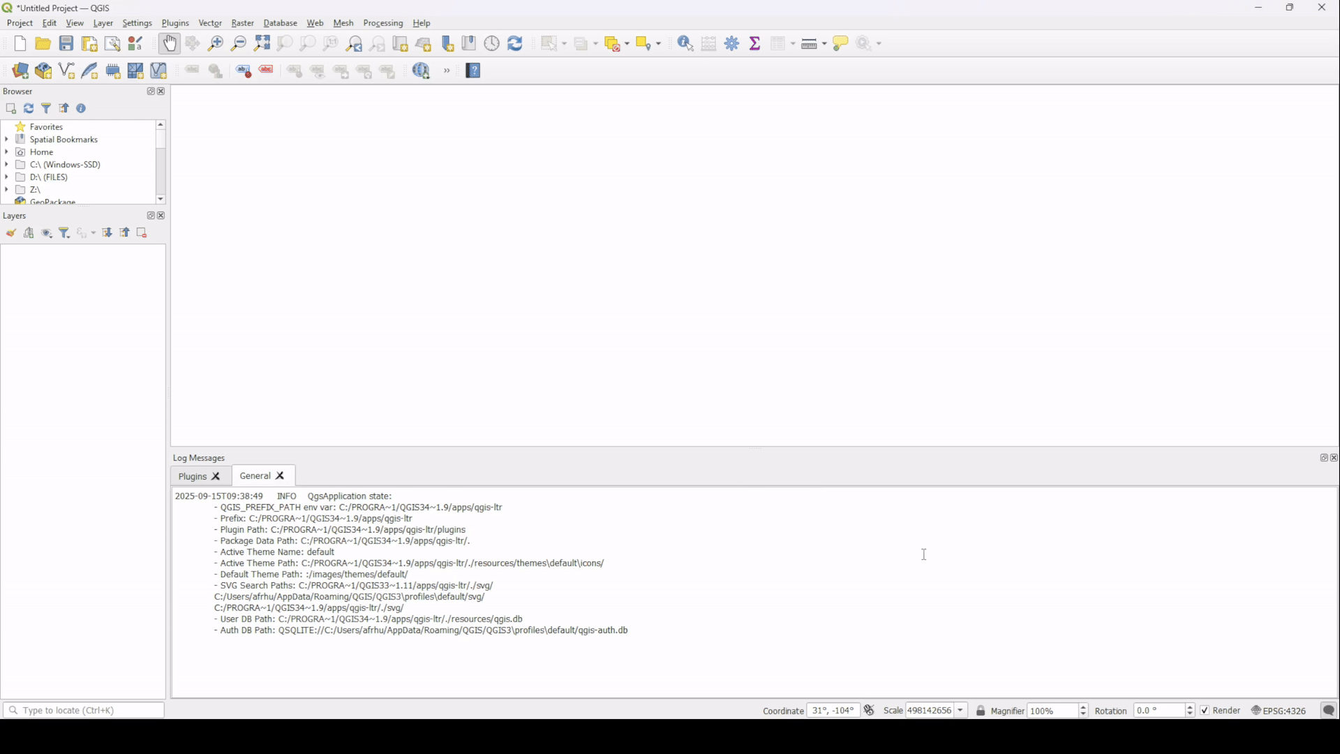Viewport: 1340px width, 754px height.
Task: Float the Browser panel
Action: pos(150,91)
